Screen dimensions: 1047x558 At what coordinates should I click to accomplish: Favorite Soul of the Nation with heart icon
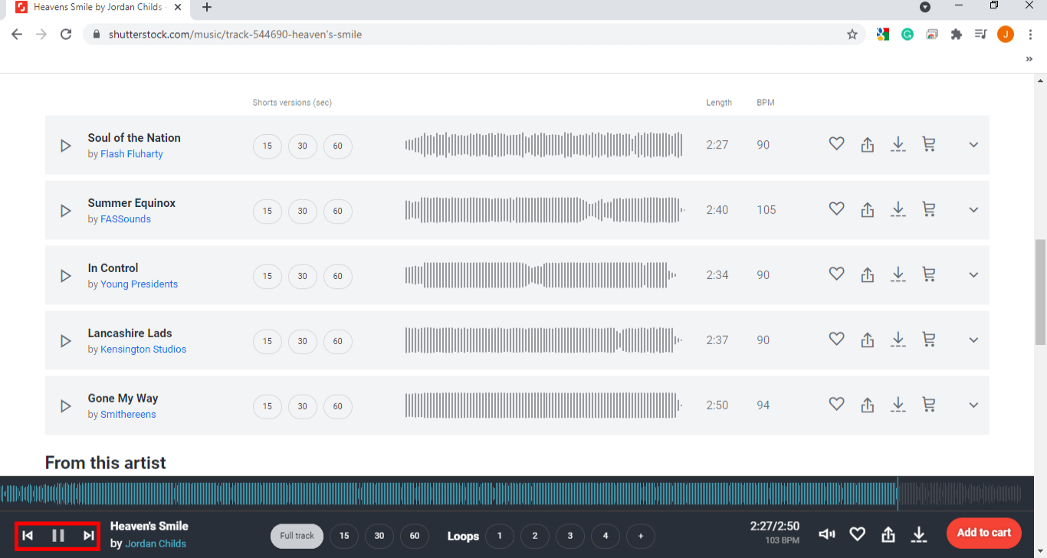point(836,144)
